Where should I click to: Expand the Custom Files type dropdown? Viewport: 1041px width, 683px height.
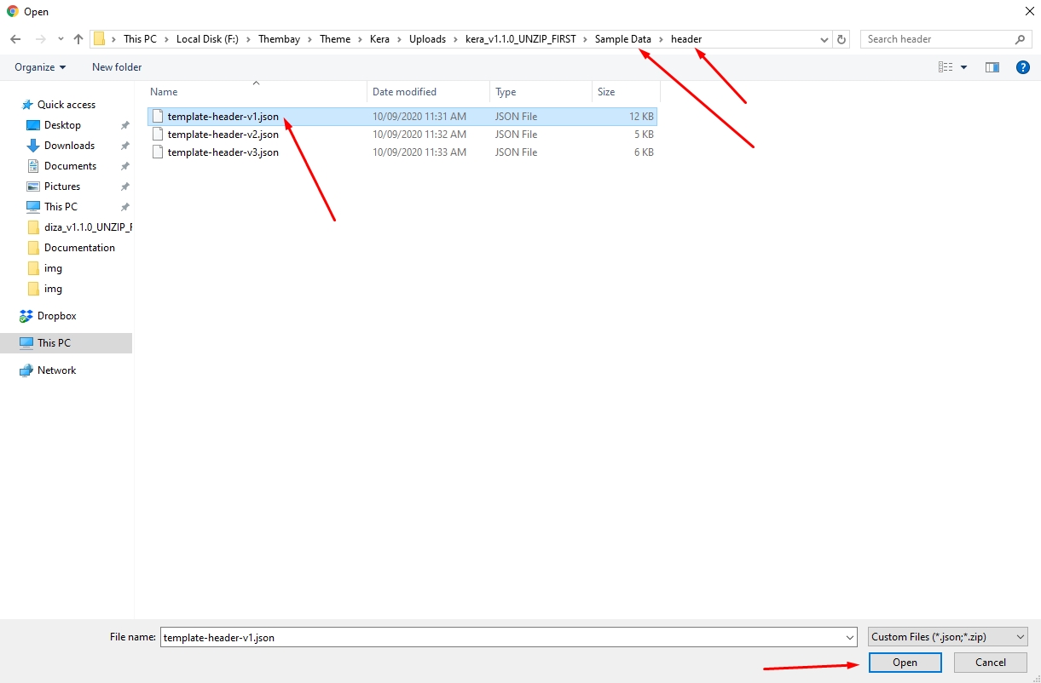[x=948, y=637]
